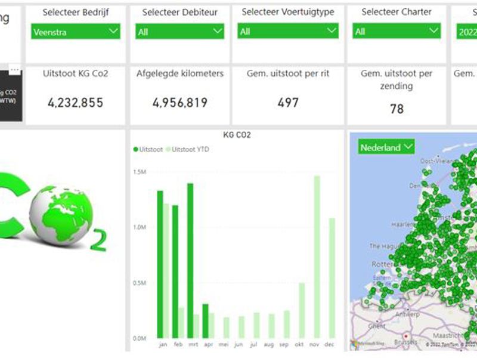
Task: Expand the Nederland map region dropdown
Action: [386, 147]
